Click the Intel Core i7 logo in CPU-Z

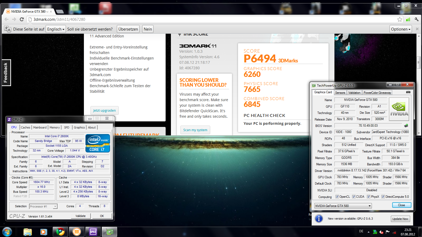(98, 143)
